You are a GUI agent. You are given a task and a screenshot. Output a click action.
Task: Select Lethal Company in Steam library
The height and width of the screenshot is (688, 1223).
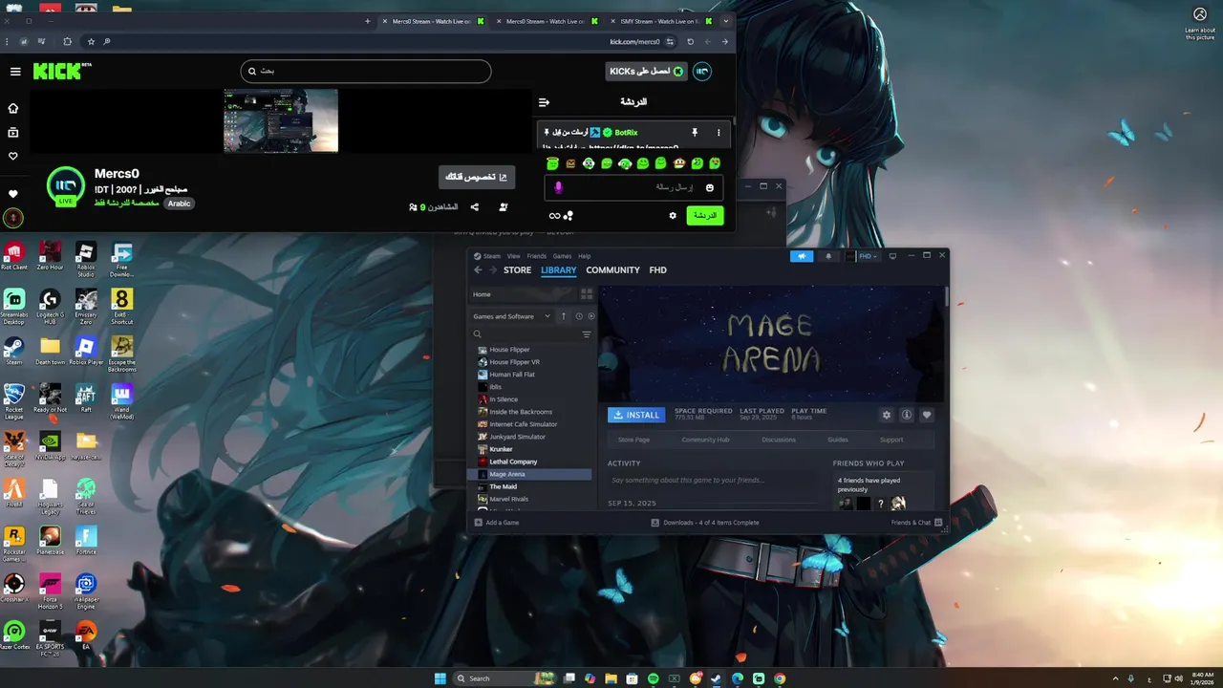click(x=513, y=462)
